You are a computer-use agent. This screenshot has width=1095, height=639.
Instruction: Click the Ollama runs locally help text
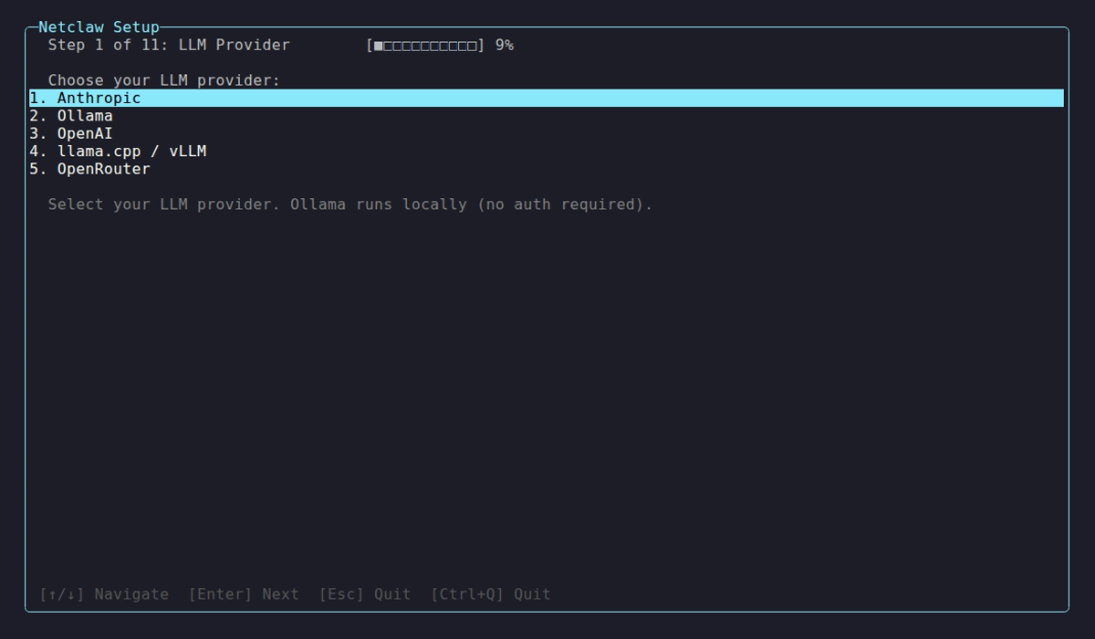pos(350,204)
